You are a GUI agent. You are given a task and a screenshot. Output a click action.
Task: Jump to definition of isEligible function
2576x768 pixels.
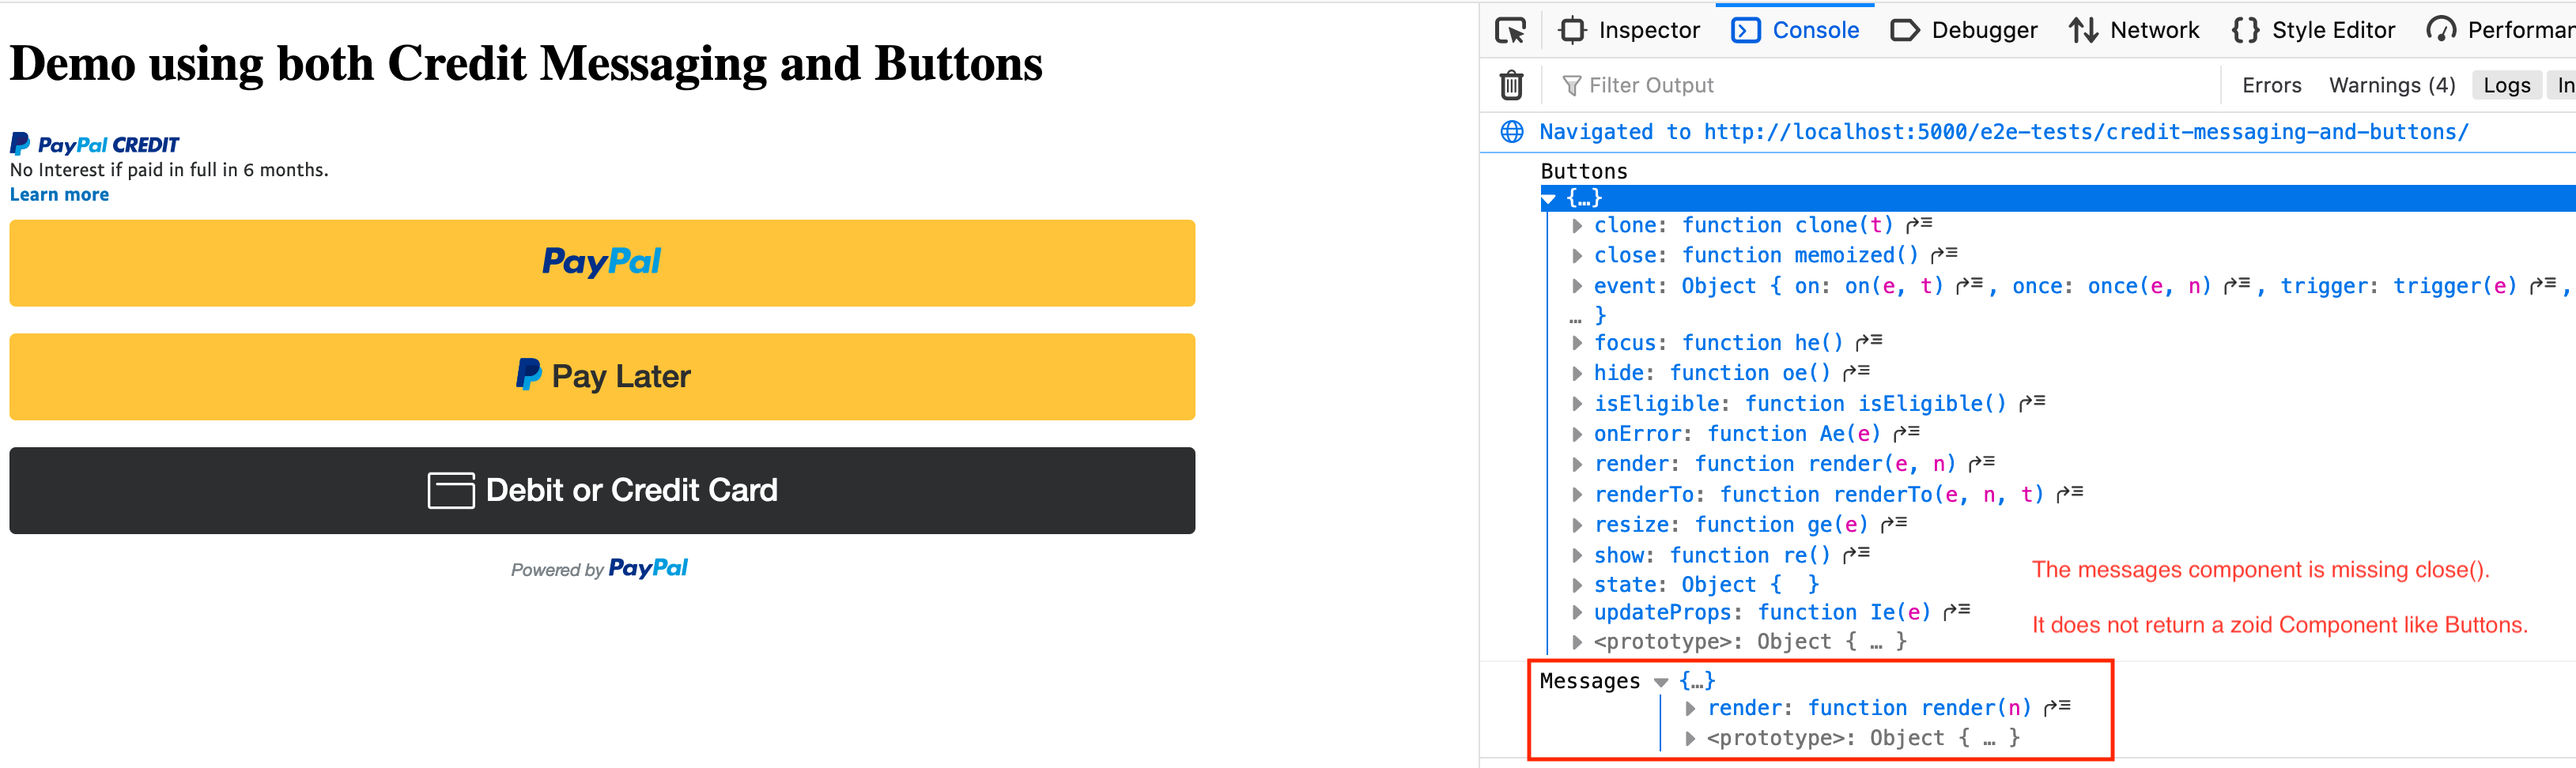2032,402
